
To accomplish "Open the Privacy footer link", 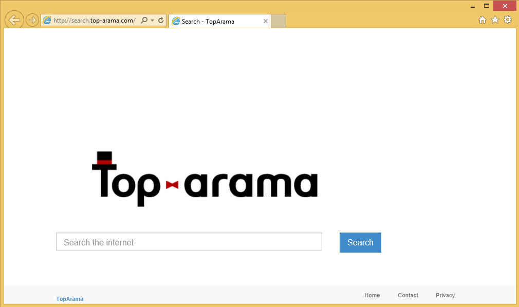I will coord(445,295).
